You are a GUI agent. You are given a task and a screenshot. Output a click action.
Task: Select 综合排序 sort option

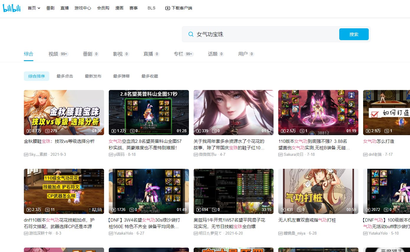(x=37, y=76)
